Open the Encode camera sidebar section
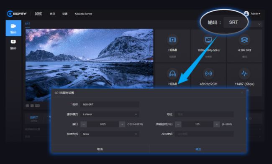 point(13,28)
